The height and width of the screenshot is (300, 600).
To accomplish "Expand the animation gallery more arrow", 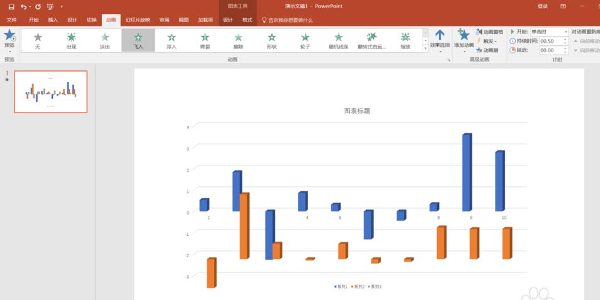I will pos(425,48).
